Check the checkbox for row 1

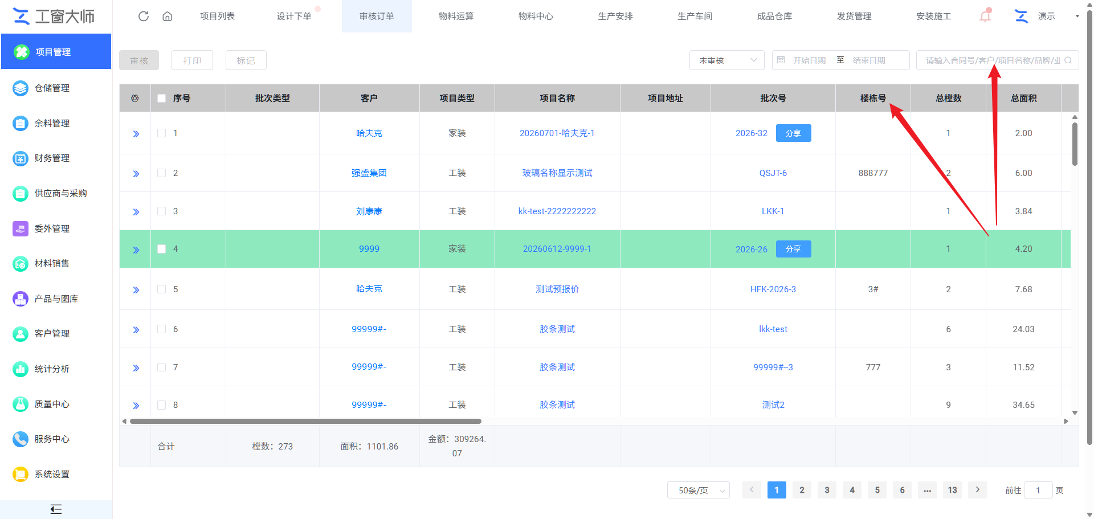click(162, 133)
